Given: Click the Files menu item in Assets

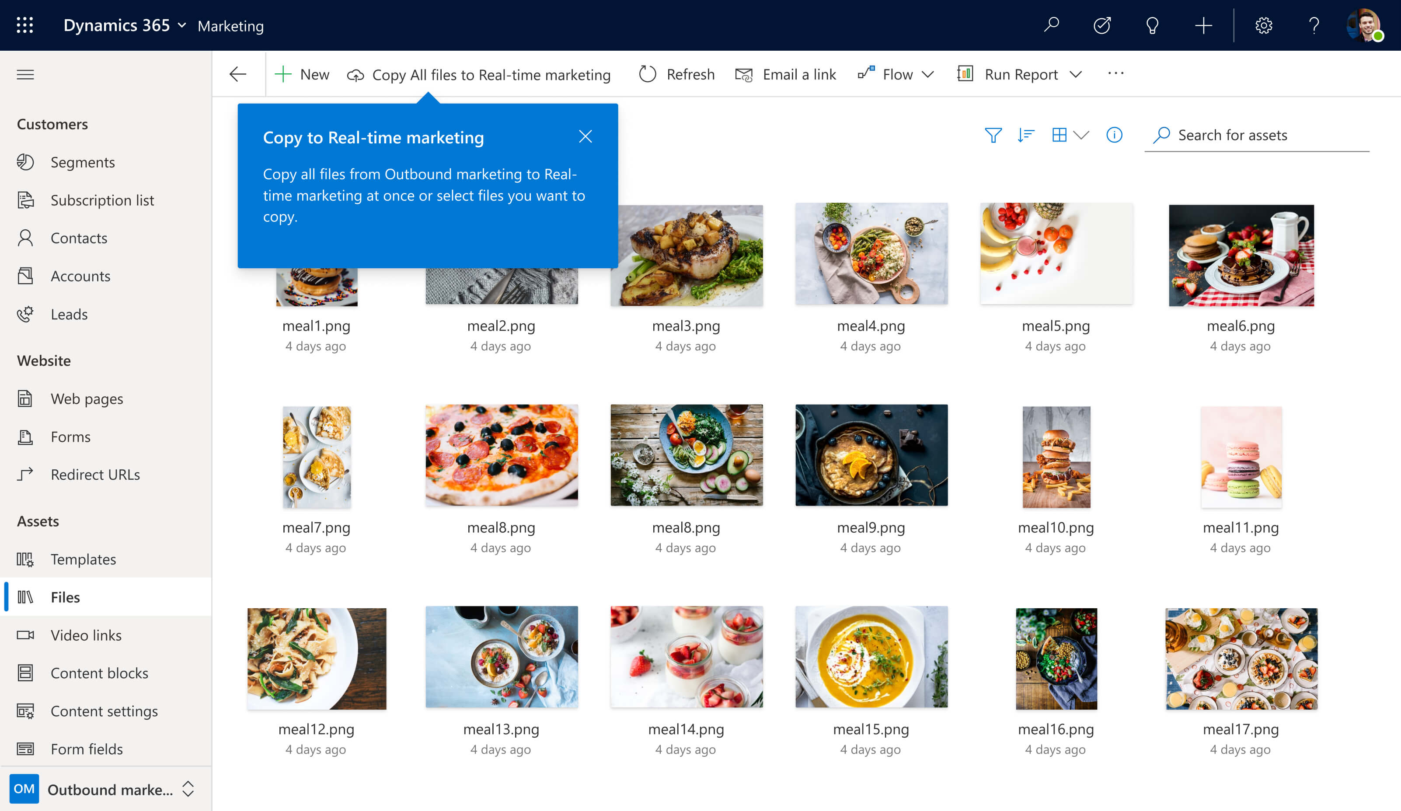Looking at the screenshot, I should (66, 596).
